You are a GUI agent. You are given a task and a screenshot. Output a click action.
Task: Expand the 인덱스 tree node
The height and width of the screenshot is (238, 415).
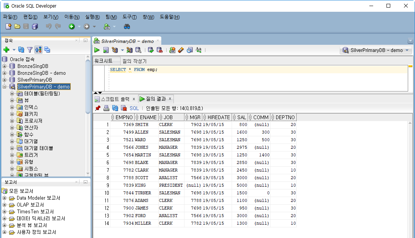[x=12, y=107]
